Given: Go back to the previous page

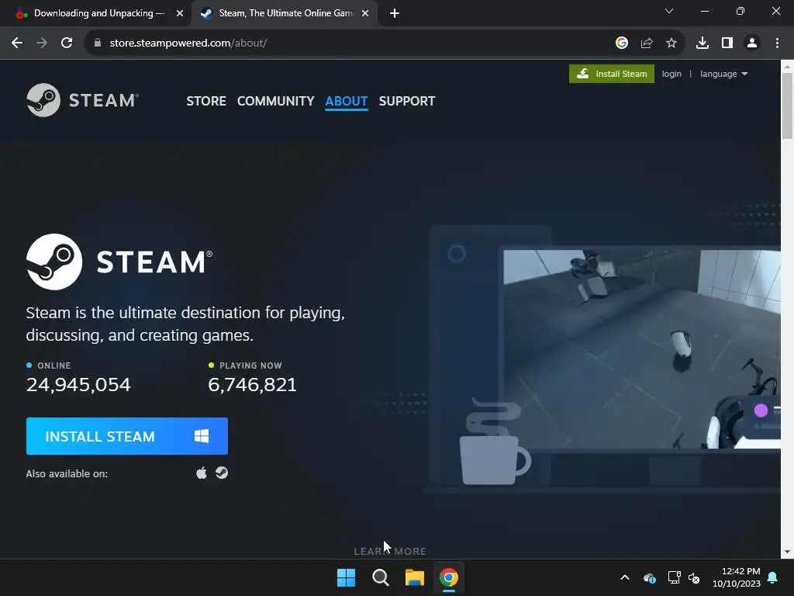Looking at the screenshot, I should (17, 43).
